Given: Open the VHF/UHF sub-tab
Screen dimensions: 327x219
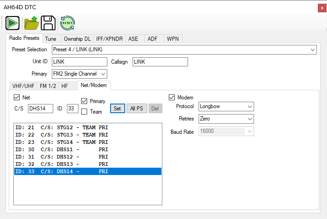Looking at the screenshot, I should (x=23, y=86).
